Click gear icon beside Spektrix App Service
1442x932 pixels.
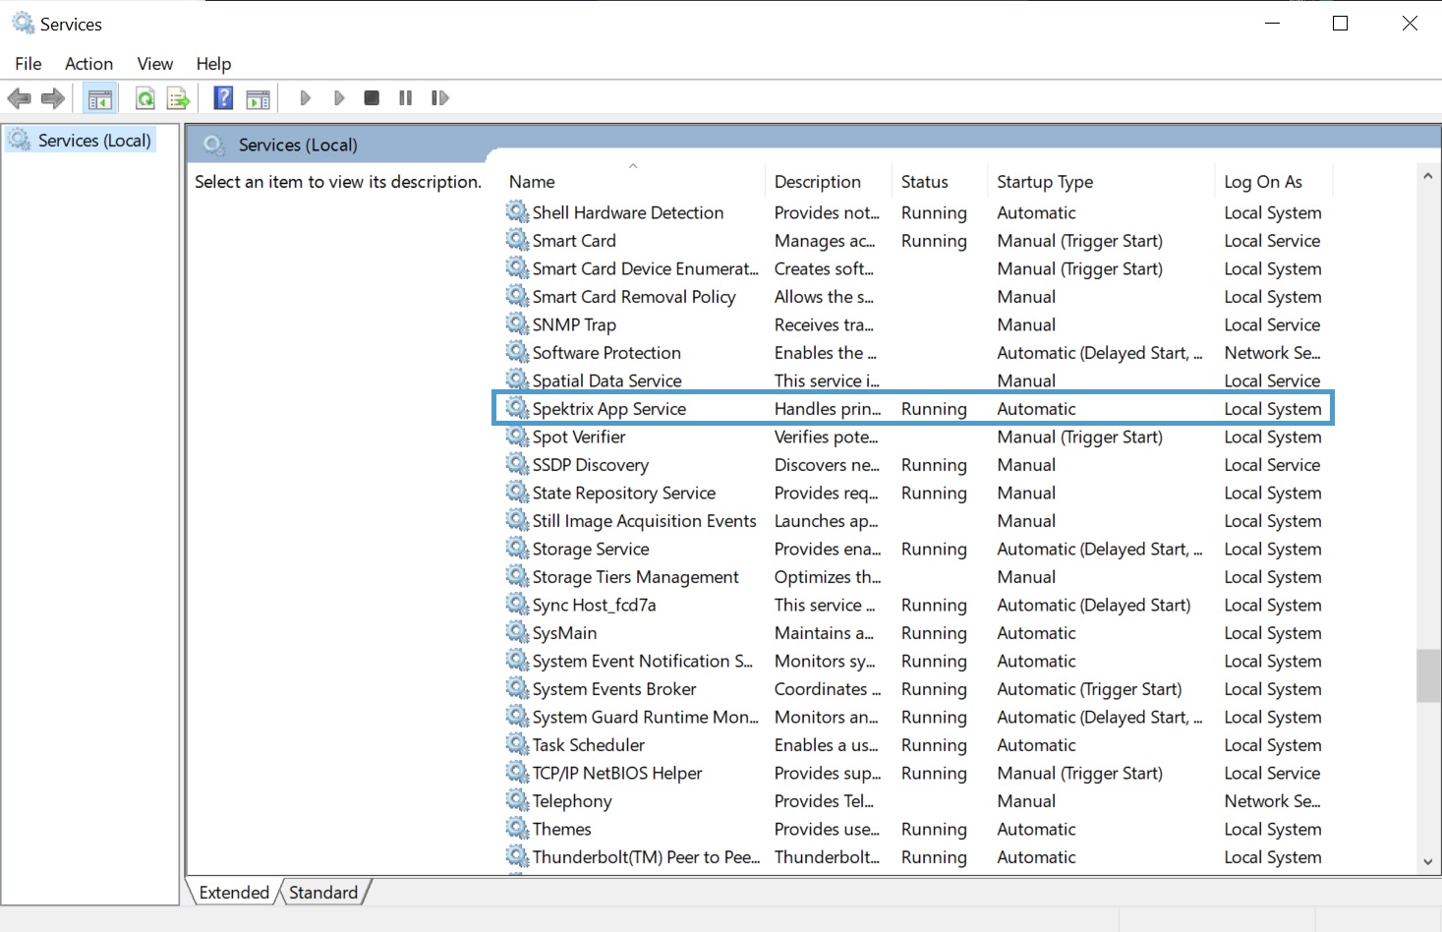(517, 408)
